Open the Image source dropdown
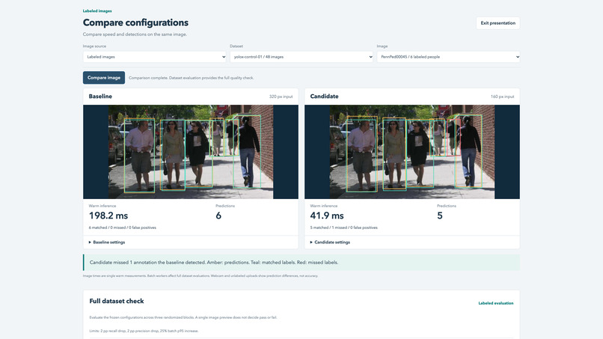Viewport: 603px width, 339px height. (x=155, y=57)
